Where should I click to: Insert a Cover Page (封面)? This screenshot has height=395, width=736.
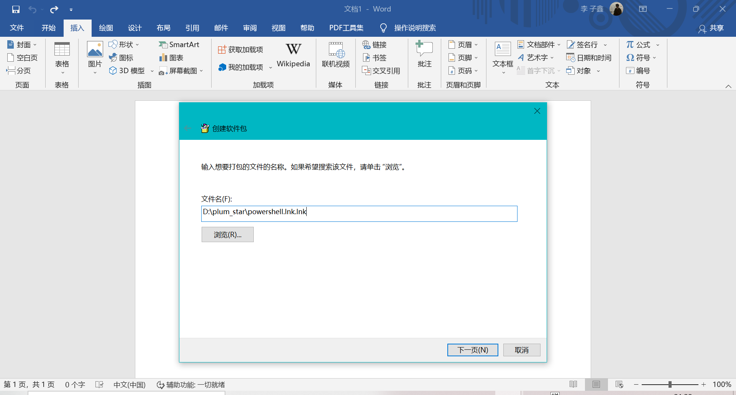coord(22,45)
